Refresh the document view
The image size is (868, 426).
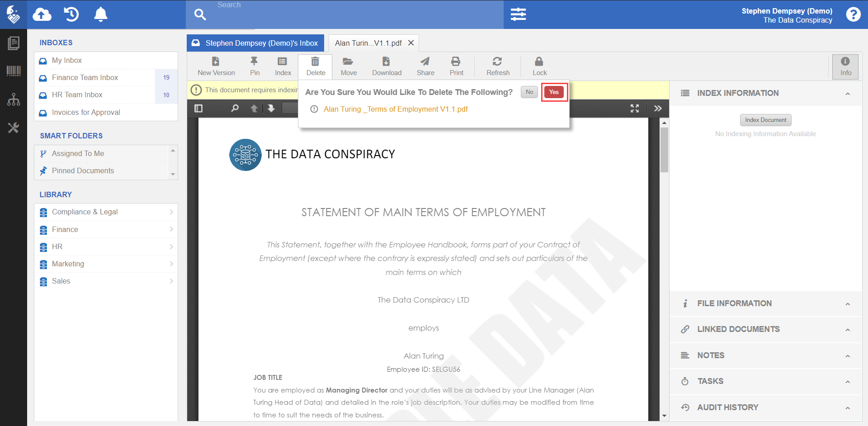498,66
